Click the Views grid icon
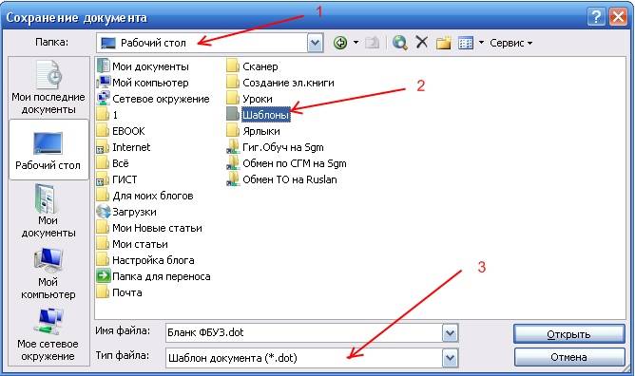The height and width of the screenshot is (376, 635). point(465,43)
